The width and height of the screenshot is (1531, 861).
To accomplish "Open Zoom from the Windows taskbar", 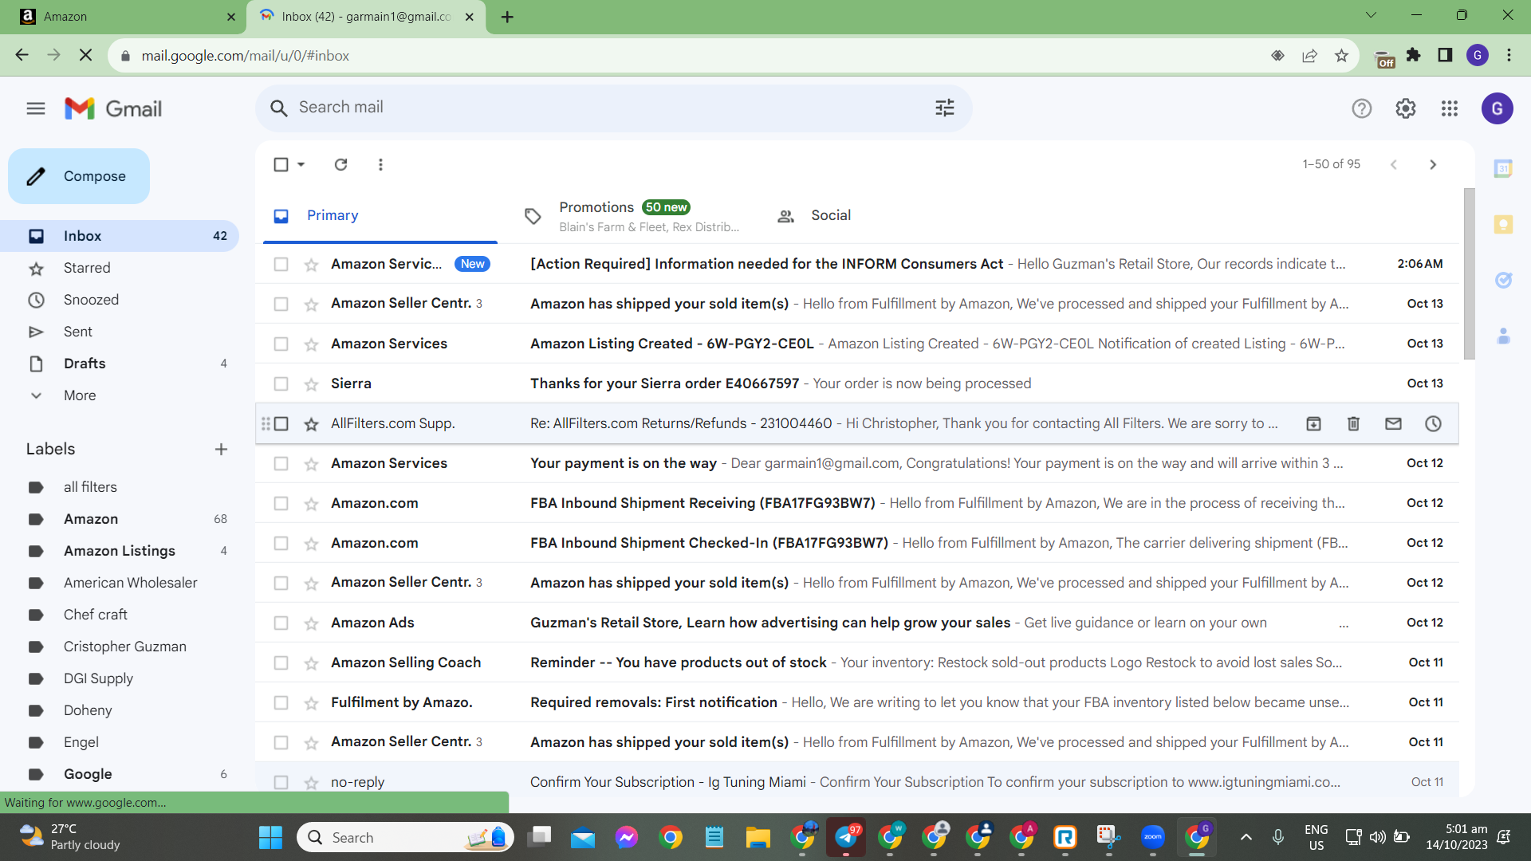I will [x=1152, y=837].
